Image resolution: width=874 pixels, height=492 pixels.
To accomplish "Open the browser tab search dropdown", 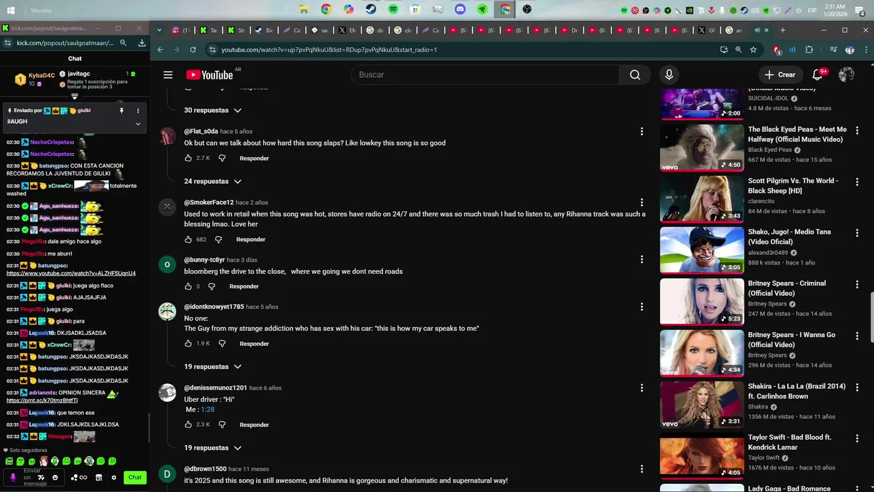I will coord(159,30).
